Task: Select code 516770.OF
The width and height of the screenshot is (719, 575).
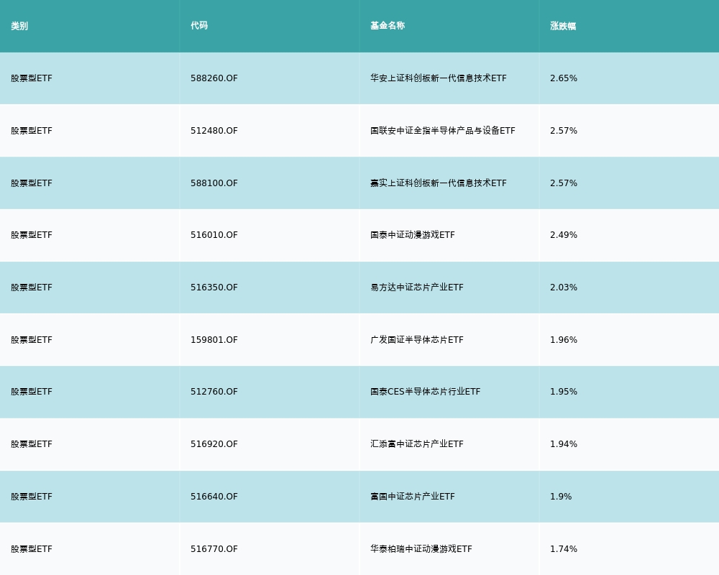Action: (214, 549)
